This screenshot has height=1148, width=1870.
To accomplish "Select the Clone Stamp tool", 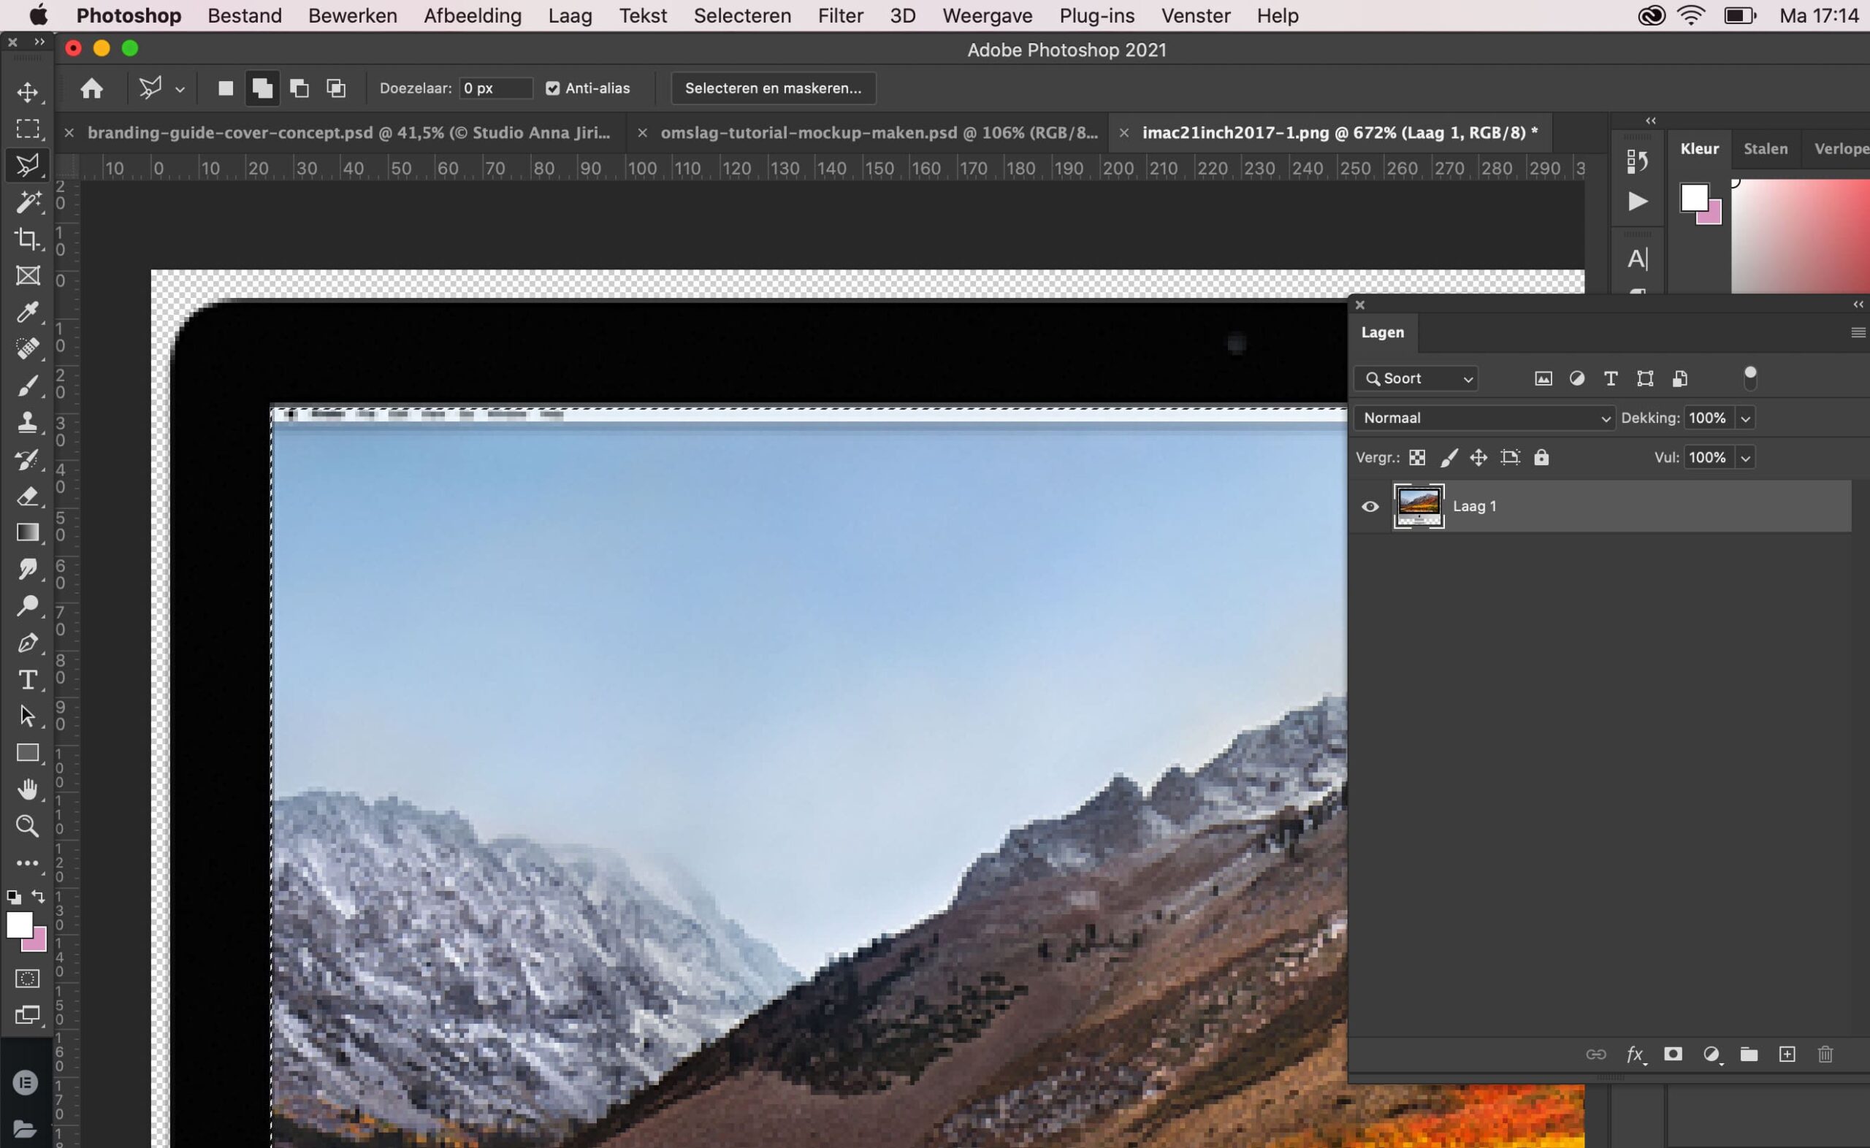I will [x=28, y=421].
